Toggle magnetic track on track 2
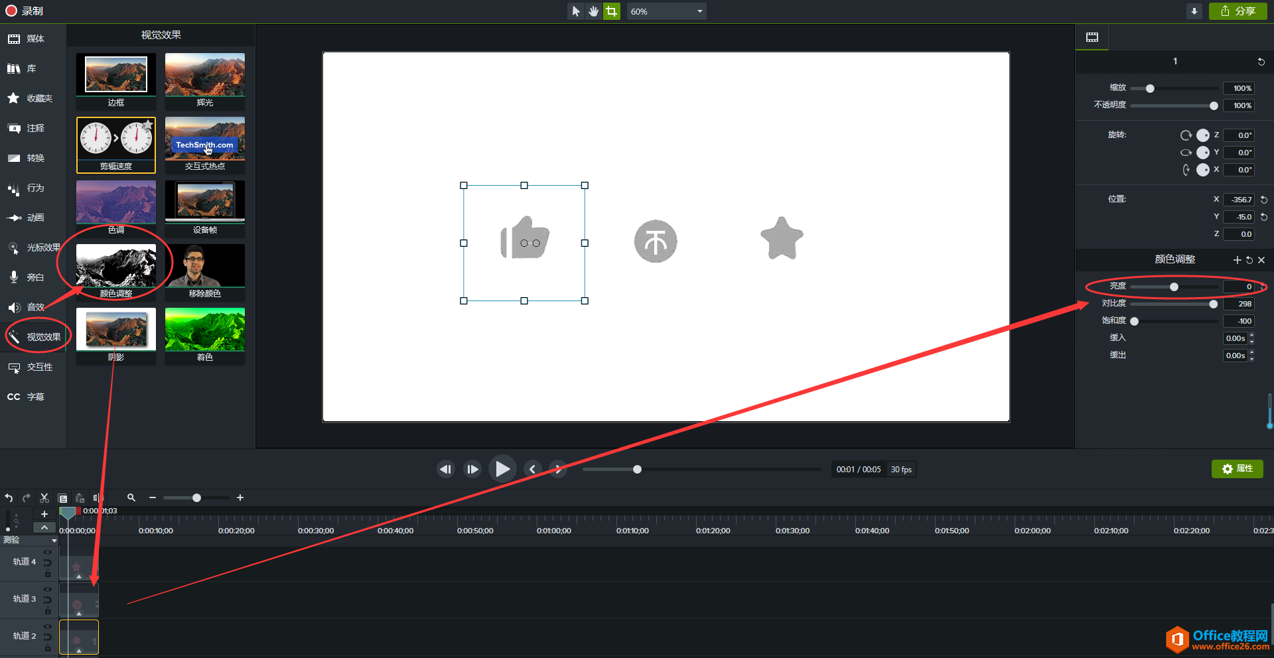This screenshot has height=658, width=1274. 47,637
